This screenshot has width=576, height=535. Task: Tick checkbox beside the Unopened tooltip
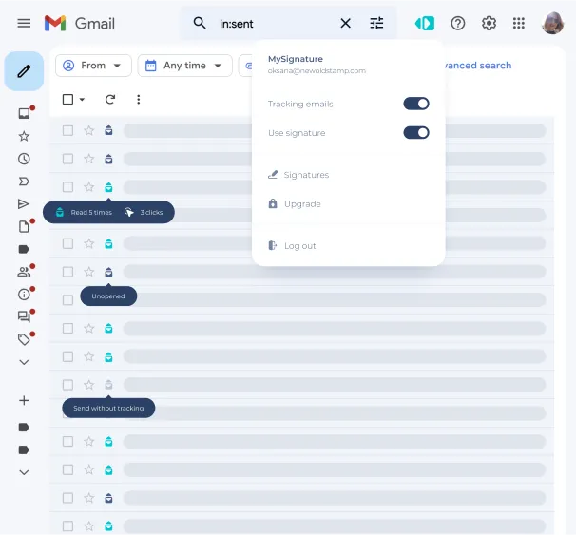(67, 300)
